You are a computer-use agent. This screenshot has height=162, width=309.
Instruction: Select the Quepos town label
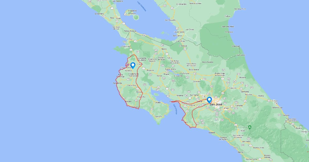tap(212, 133)
